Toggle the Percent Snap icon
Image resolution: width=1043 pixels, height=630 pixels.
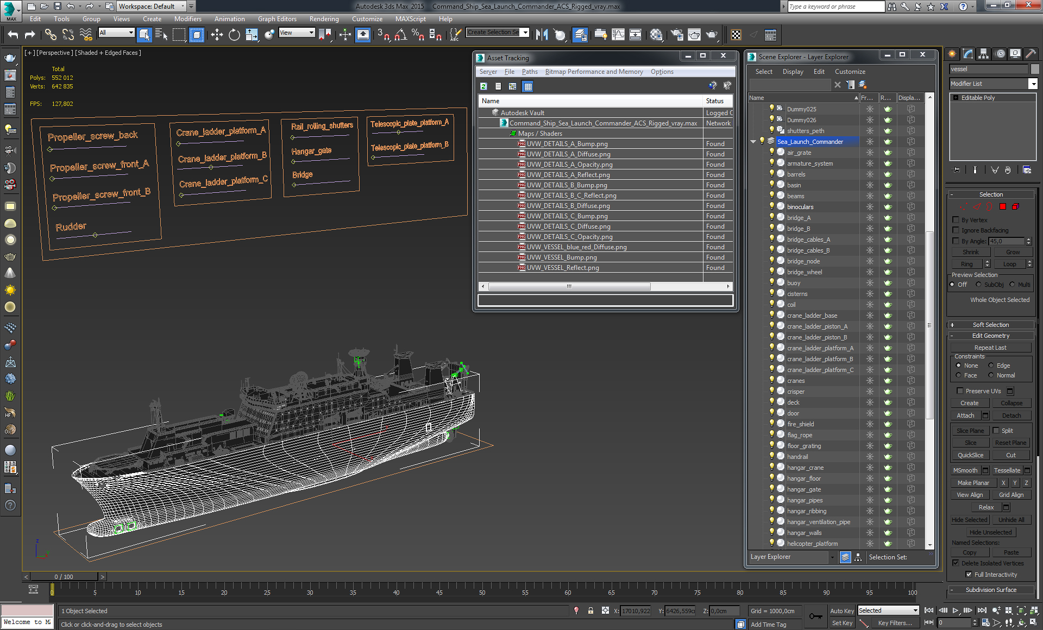click(x=418, y=35)
